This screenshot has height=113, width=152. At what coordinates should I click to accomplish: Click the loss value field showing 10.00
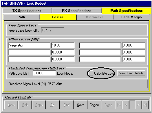pos(63,45)
